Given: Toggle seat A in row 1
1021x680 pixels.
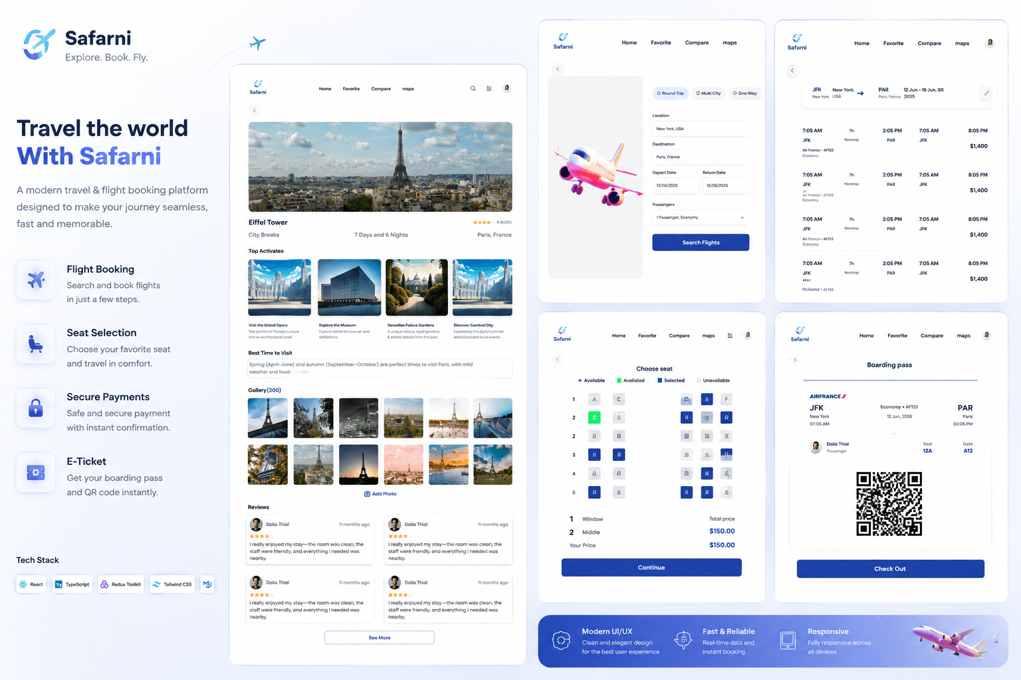Looking at the screenshot, I should (x=594, y=399).
